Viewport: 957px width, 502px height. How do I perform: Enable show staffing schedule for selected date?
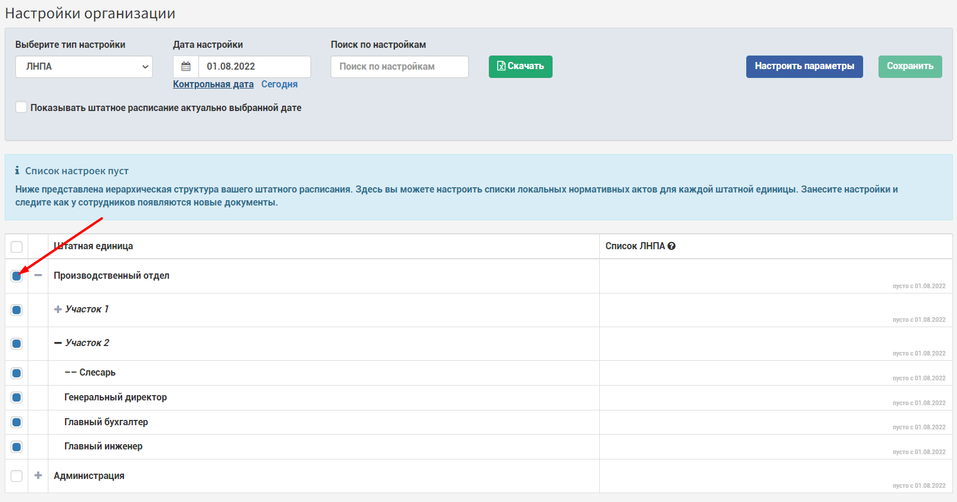coord(21,107)
